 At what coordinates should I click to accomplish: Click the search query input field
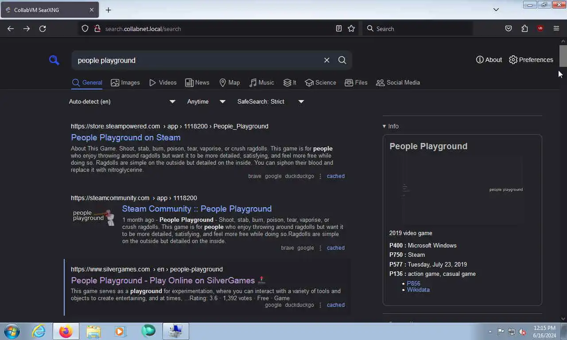coord(197,60)
